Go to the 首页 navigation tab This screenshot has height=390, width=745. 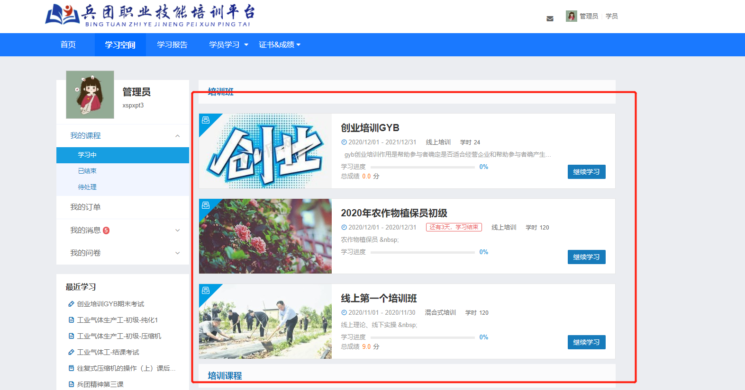coord(68,44)
